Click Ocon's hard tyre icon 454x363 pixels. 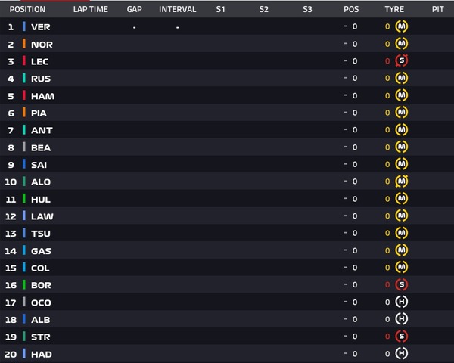pyautogui.click(x=402, y=302)
